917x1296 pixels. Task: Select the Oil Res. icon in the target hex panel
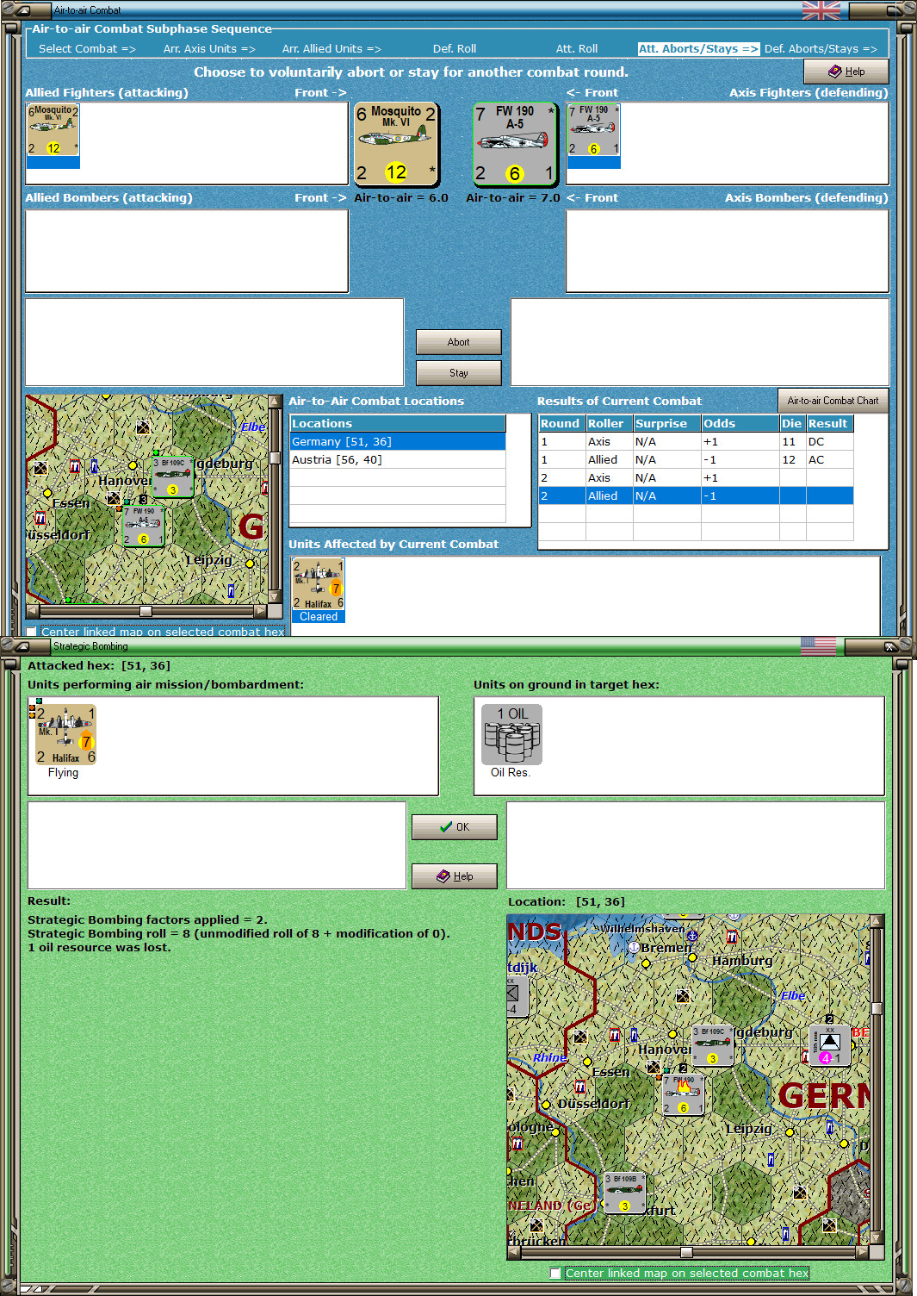click(511, 734)
